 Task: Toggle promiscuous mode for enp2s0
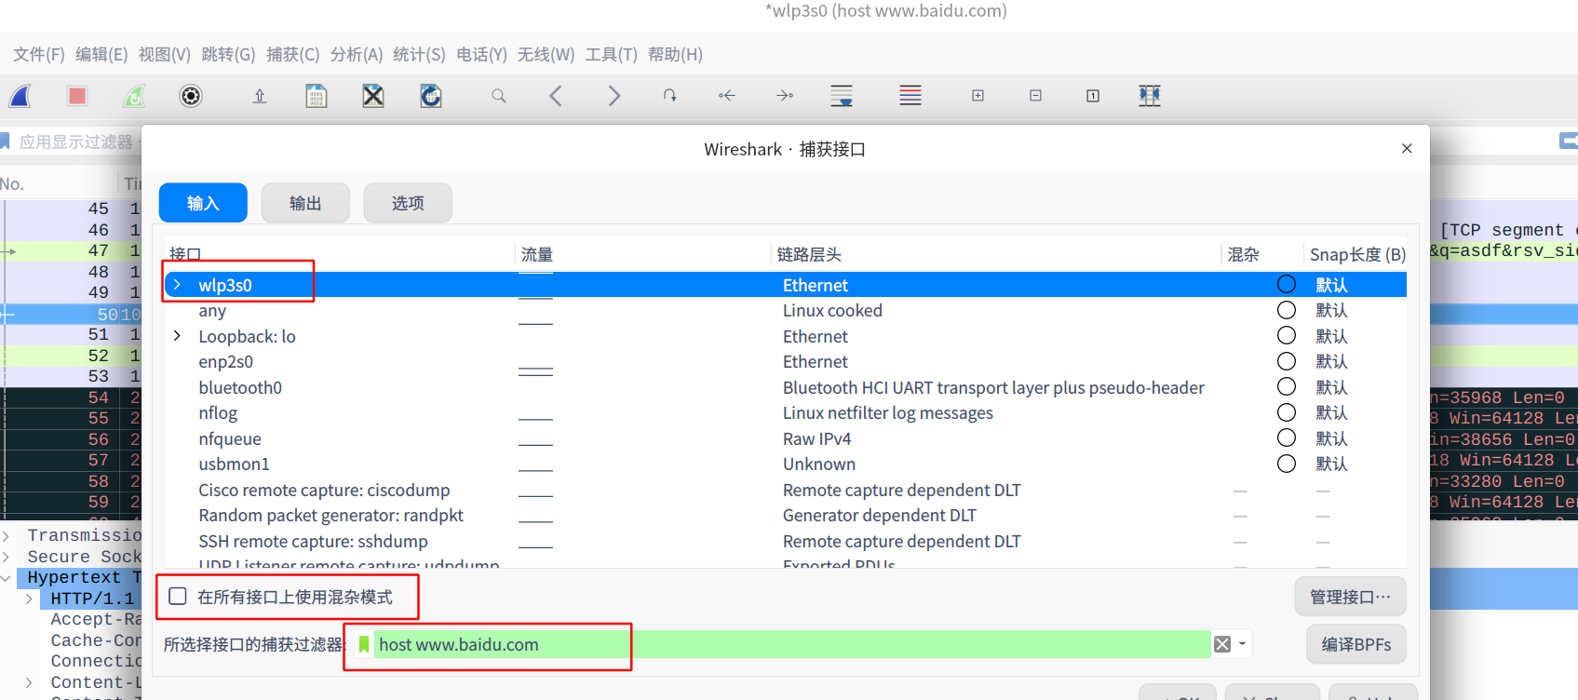1287,361
